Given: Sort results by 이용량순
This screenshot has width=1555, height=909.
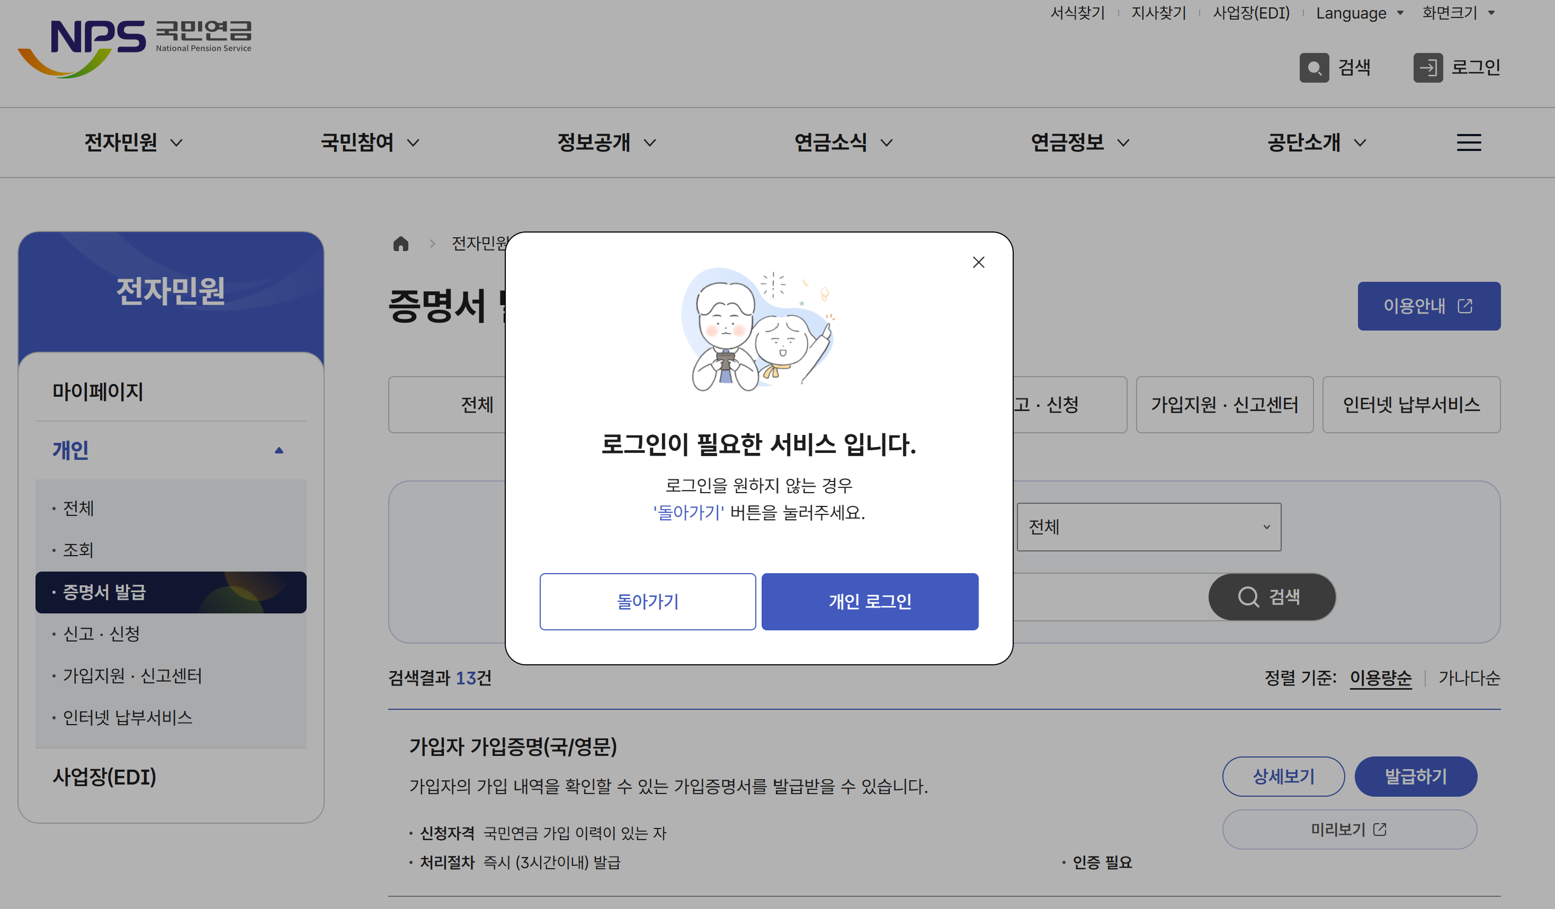Looking at the screenshot, I should (1380, 678).
